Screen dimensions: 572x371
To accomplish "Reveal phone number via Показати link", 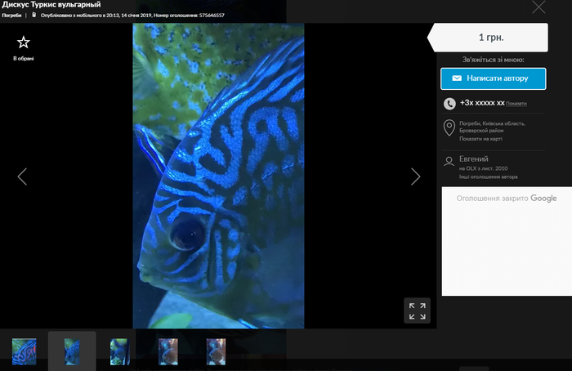I will [x=516, y=104].
